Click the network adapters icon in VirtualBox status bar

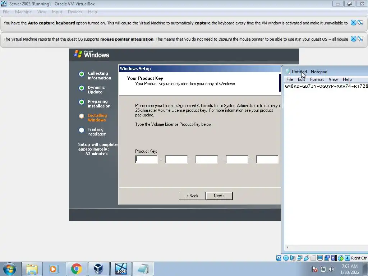pyautogui.click(x=299, y=258)
